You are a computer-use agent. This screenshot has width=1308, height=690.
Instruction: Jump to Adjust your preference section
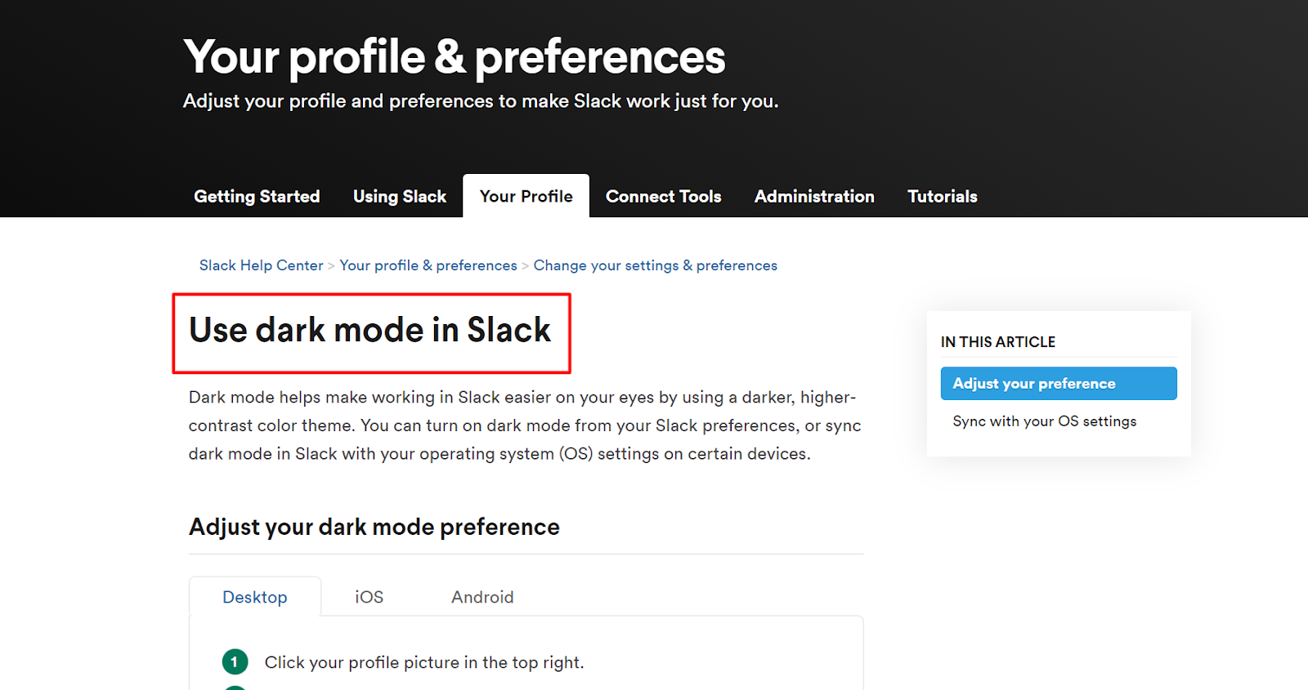coord(1058,384)
